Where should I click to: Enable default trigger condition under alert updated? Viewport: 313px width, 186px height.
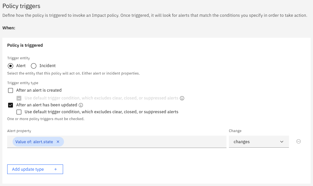(x=19, y=112)
